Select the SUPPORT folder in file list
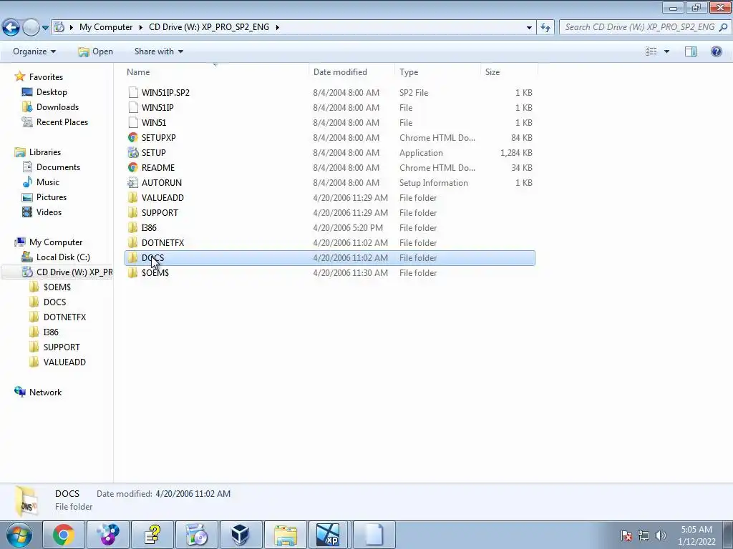 point(329,212)
